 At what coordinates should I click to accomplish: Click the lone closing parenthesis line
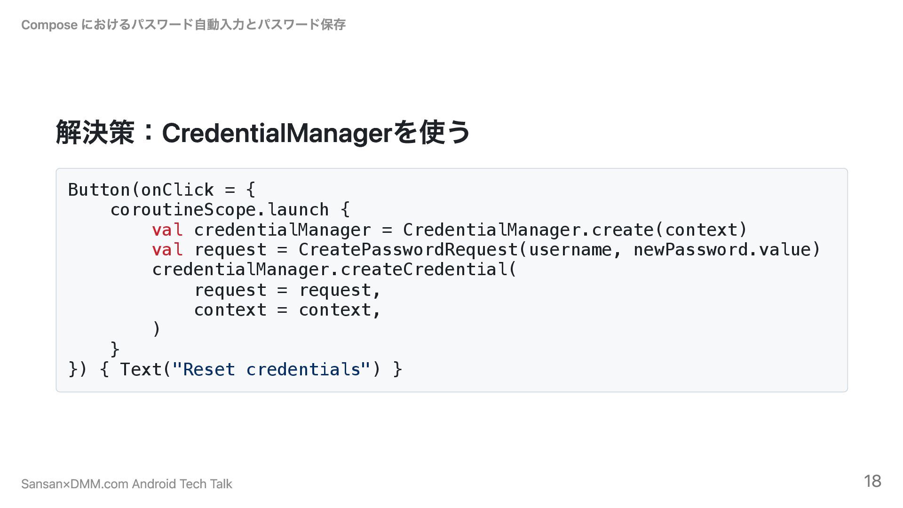[157, 329]
